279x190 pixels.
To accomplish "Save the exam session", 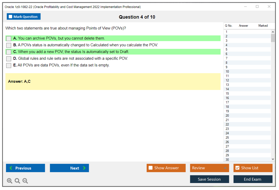I will pos(209,179).
